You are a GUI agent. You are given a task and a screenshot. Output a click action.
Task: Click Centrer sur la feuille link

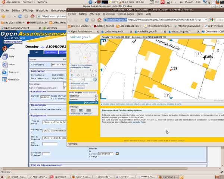coord(80,67)
